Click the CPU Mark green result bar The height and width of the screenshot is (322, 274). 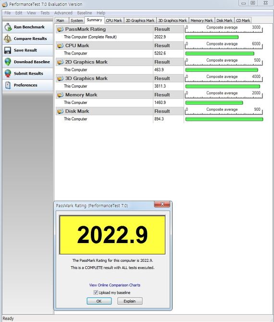coord(220,53)
